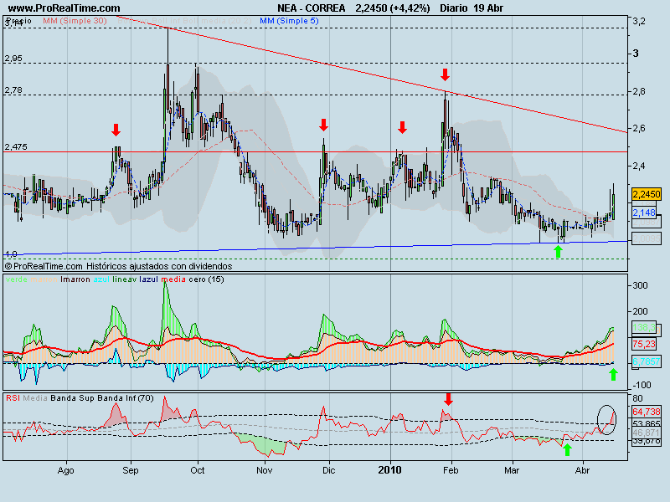
Task: Click the 200 indicator axis value
Action: (640, 311)
